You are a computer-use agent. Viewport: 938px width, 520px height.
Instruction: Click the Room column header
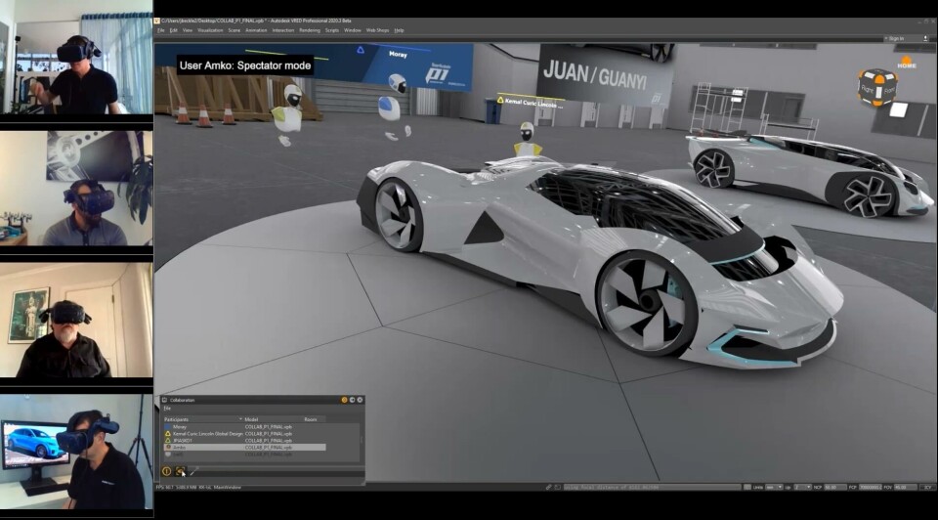coord(313,419)
